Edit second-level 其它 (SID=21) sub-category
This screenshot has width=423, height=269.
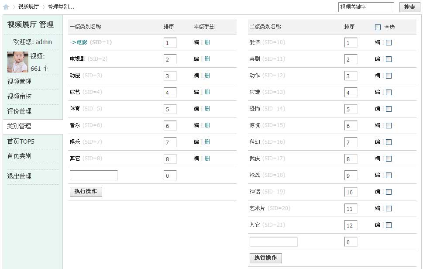(x=378, y=225)
